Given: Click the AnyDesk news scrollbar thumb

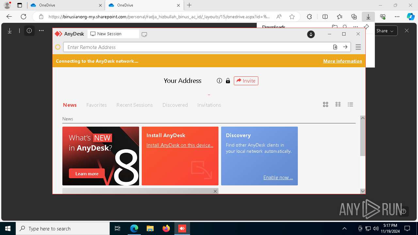Looking at the screenshot, I should [x=362, y=138].
